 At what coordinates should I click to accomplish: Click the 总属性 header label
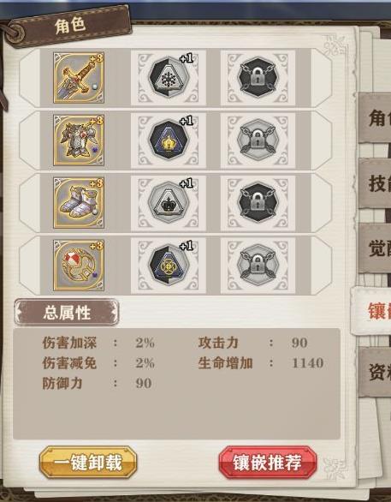click(67, 312)
